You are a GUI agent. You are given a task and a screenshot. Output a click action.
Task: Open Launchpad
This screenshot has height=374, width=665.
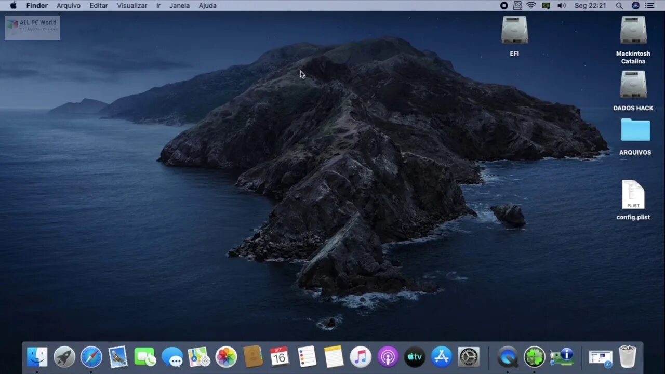64,357
